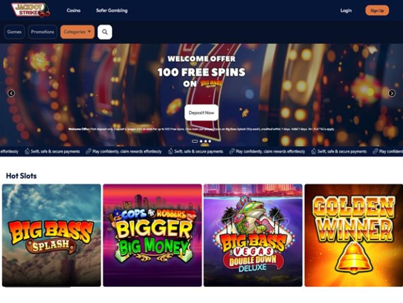403x303 pixels.
Task: Launch Big Bass Vegas Double Down Deluxe
Action: coord(253,235)
